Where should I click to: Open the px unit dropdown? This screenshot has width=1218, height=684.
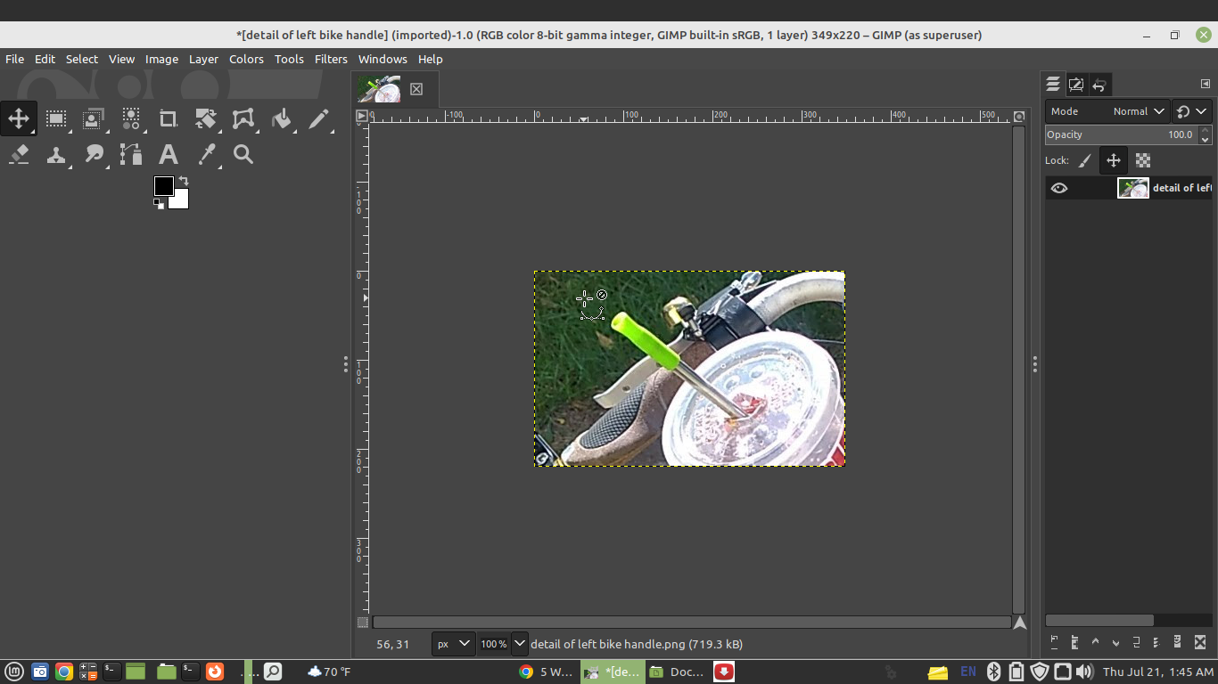pyautogui.click(x=452, y=644)
